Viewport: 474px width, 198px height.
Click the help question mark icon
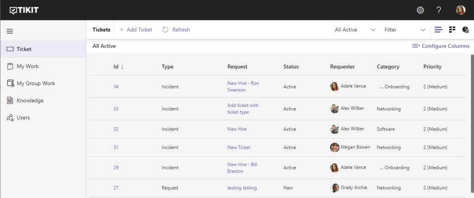(x=439, y=10)
